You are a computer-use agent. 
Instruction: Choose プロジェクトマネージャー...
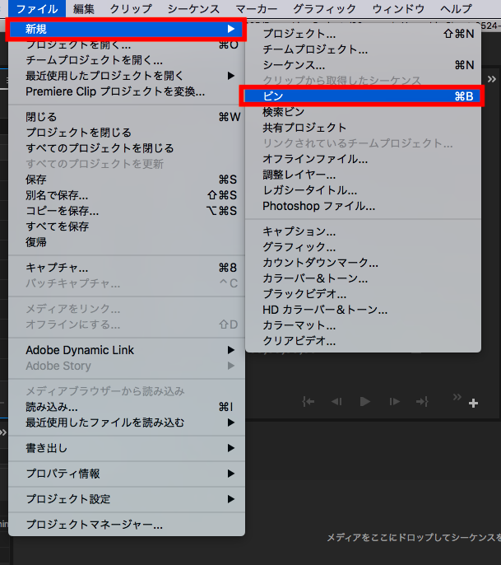coord(127,525)
